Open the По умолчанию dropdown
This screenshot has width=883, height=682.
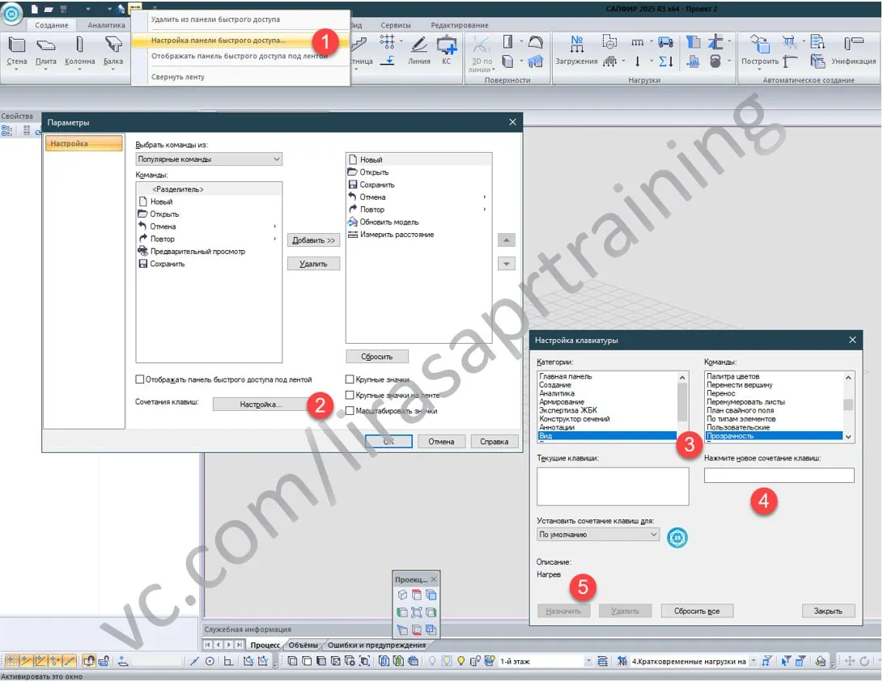coord(597,535)
